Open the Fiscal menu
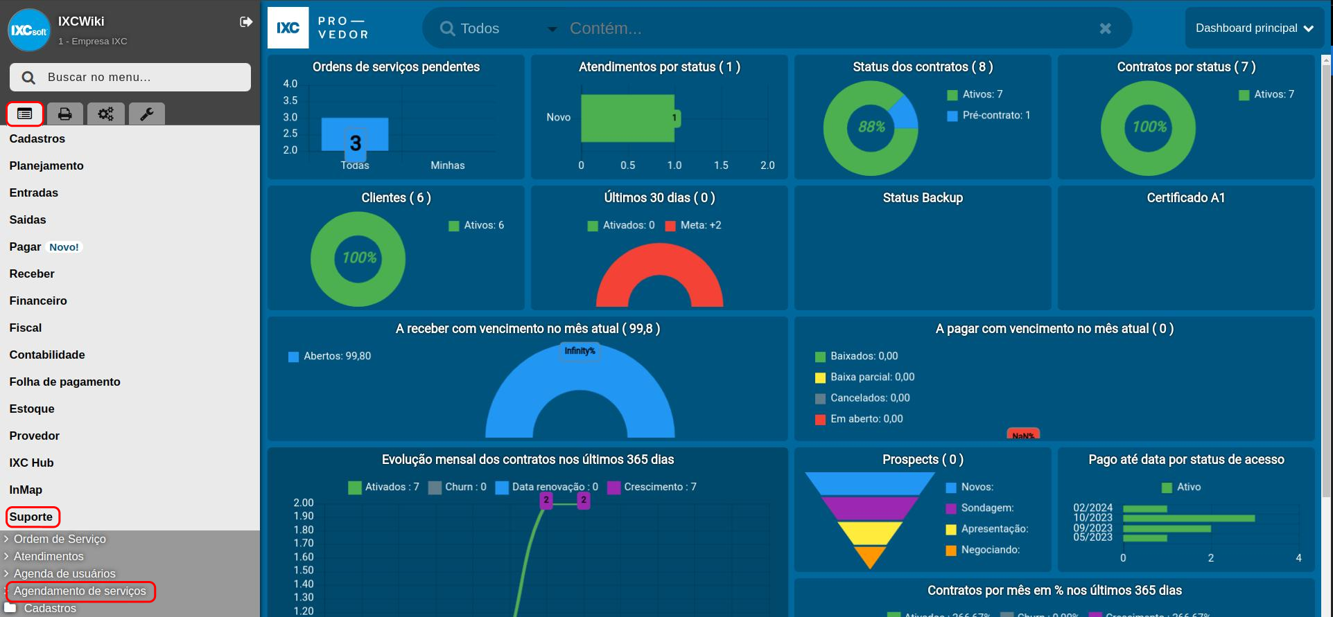 (26, 328)
